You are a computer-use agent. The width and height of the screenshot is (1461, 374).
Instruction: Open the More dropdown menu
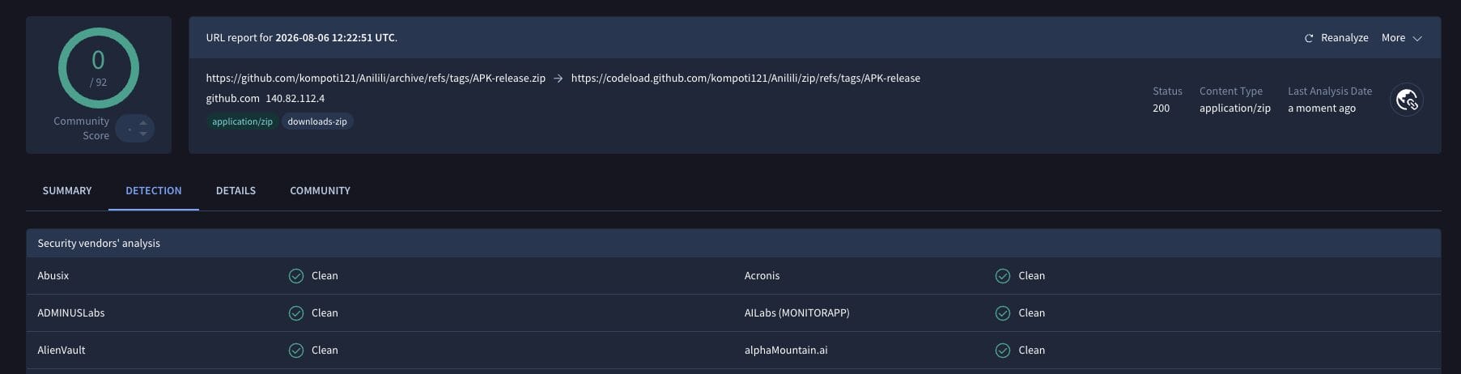pyautogui.click(x=1401, y=38)
